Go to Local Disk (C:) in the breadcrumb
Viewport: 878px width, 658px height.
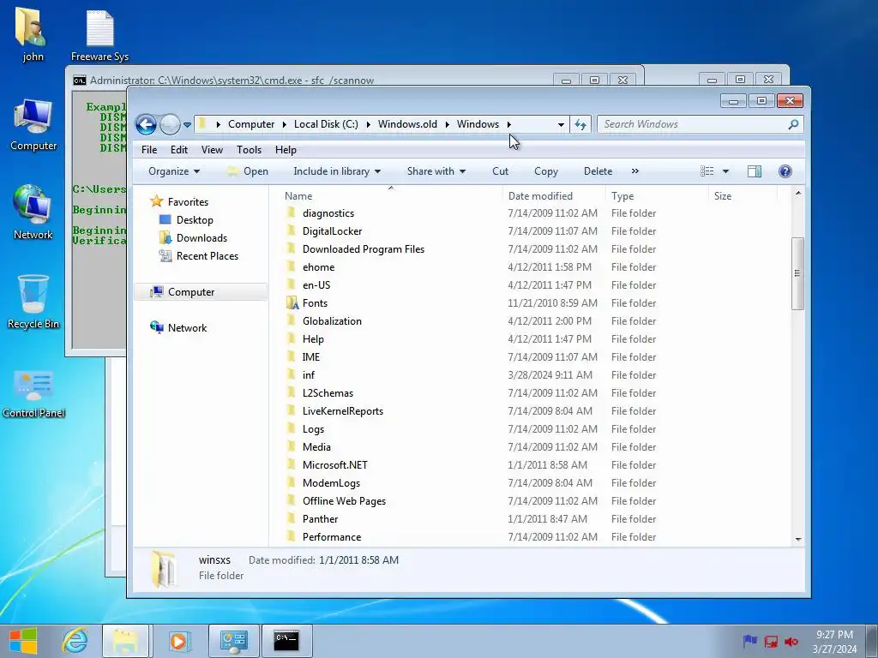pos(326,124)
